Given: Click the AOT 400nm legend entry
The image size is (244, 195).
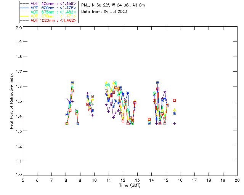Looking at the screenshot, I should (48, 3).
